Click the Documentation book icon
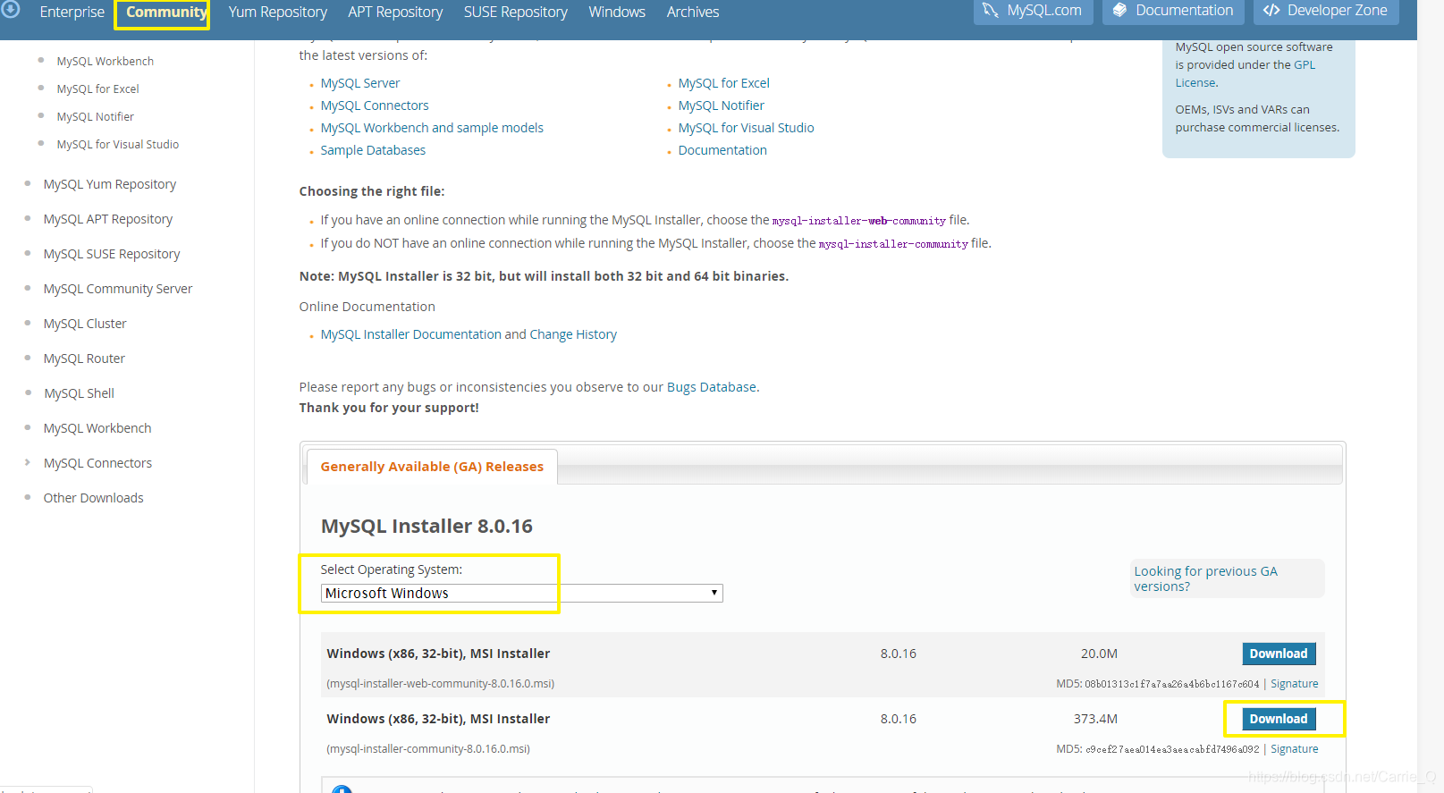The image size is (1444, 793). [x=1119, y=11]
